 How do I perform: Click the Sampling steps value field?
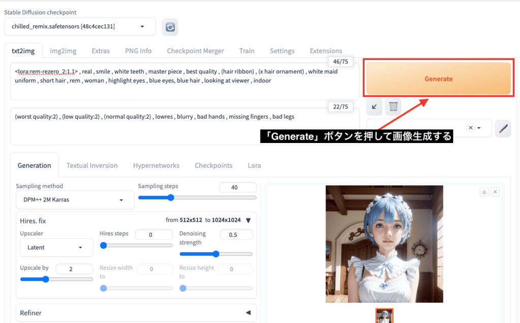[x=238, y=187]
